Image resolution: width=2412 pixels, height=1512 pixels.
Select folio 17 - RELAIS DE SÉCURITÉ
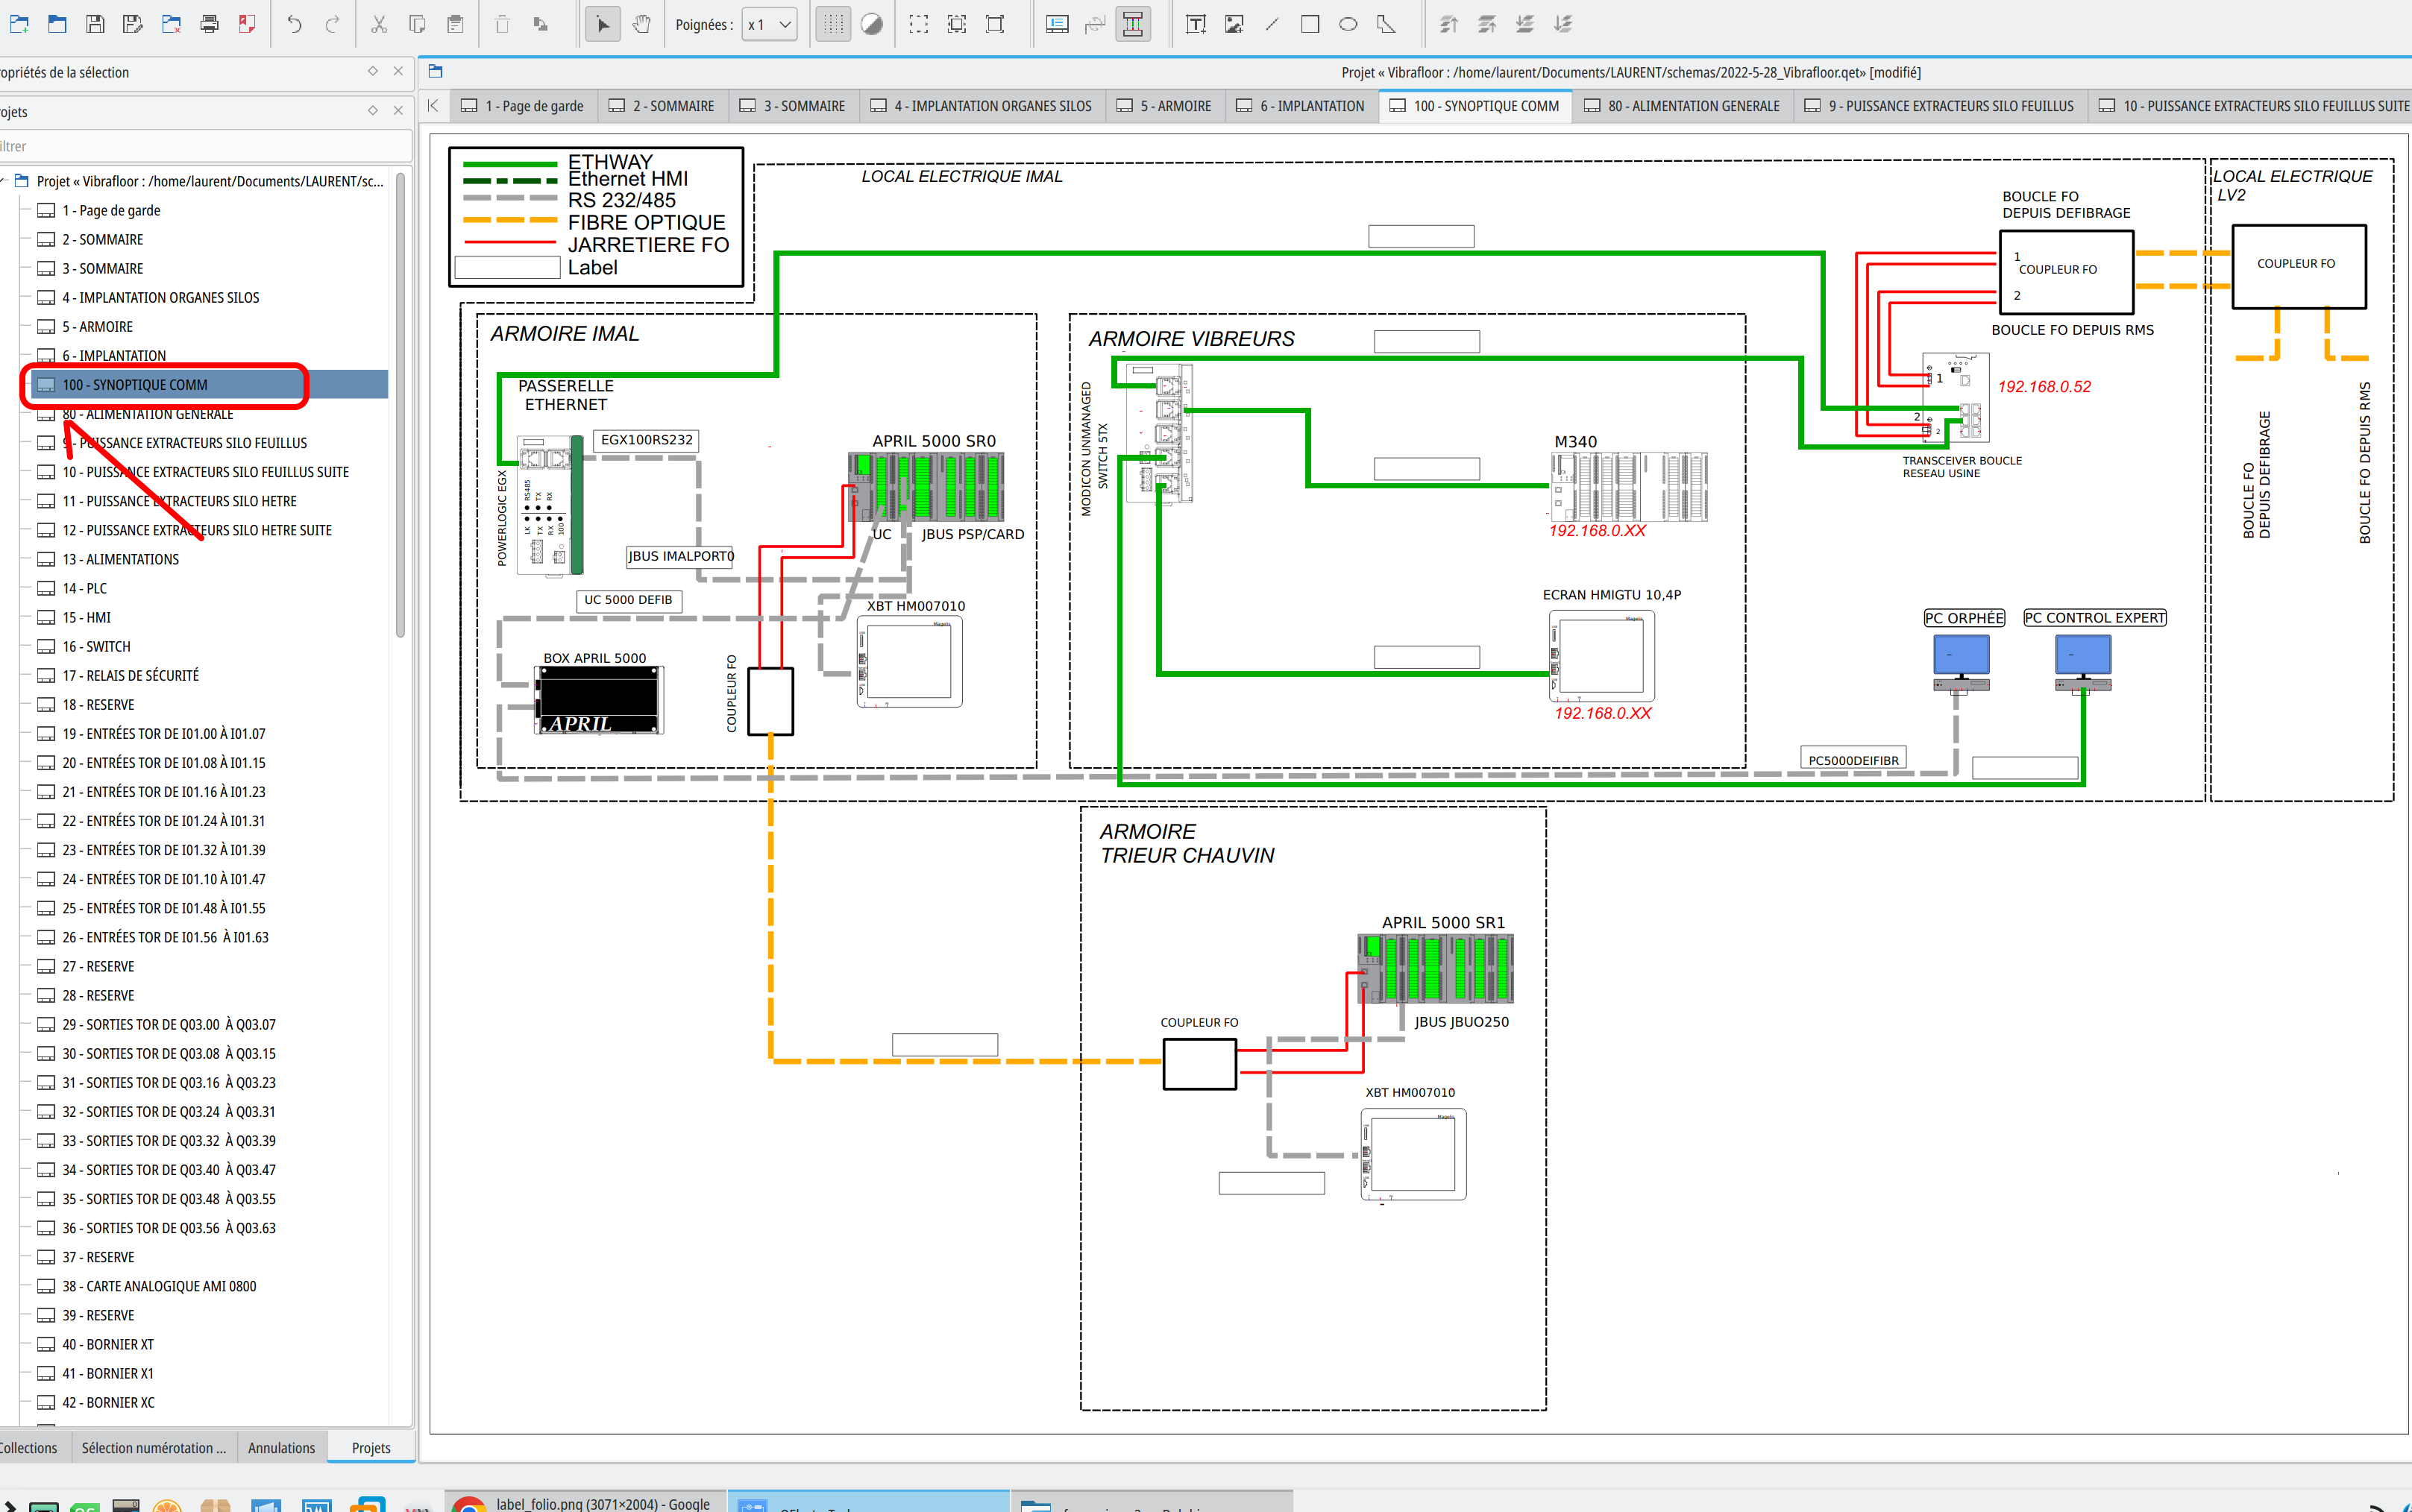pyautogui.click(x=130, y=676)
